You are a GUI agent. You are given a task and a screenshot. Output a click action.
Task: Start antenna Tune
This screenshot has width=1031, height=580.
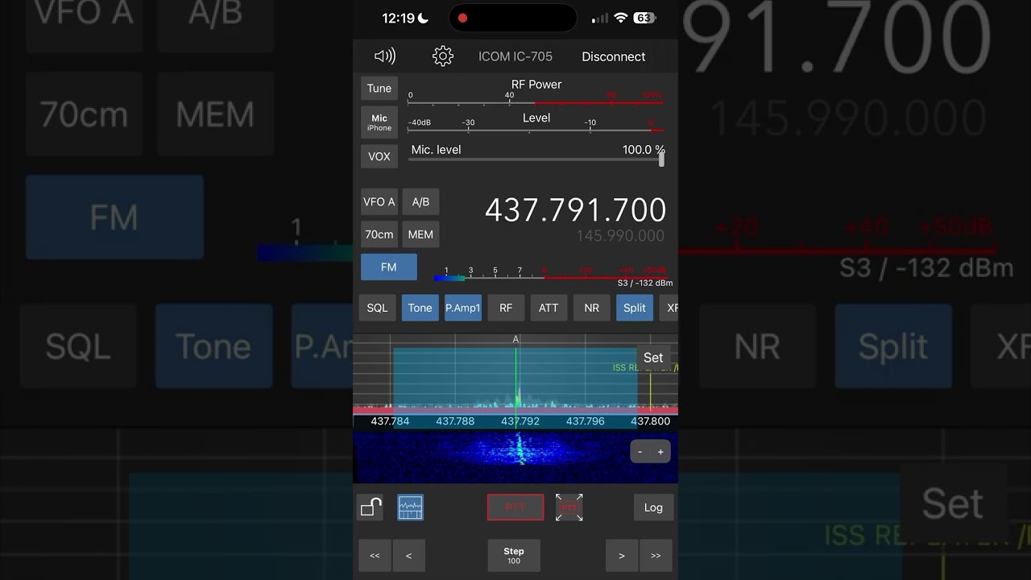(x=379, y=89)
